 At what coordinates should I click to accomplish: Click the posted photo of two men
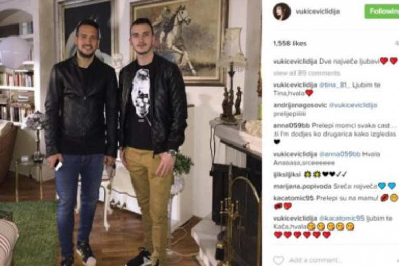[x=131, y=133]
